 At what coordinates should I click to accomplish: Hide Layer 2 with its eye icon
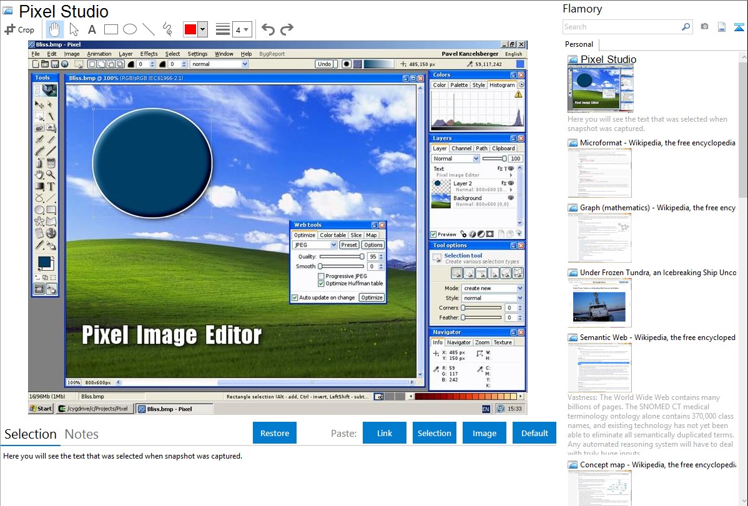coord(511,183)
